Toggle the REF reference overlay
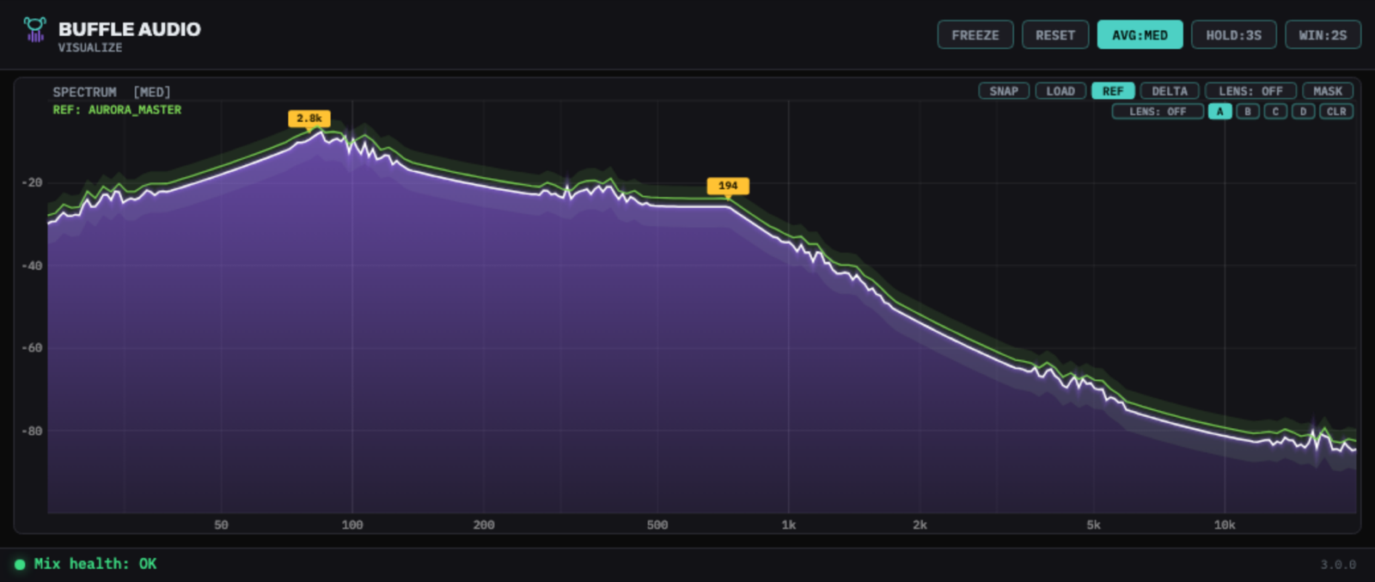This screenshot has width=1375, height=582. [1113, 91]
